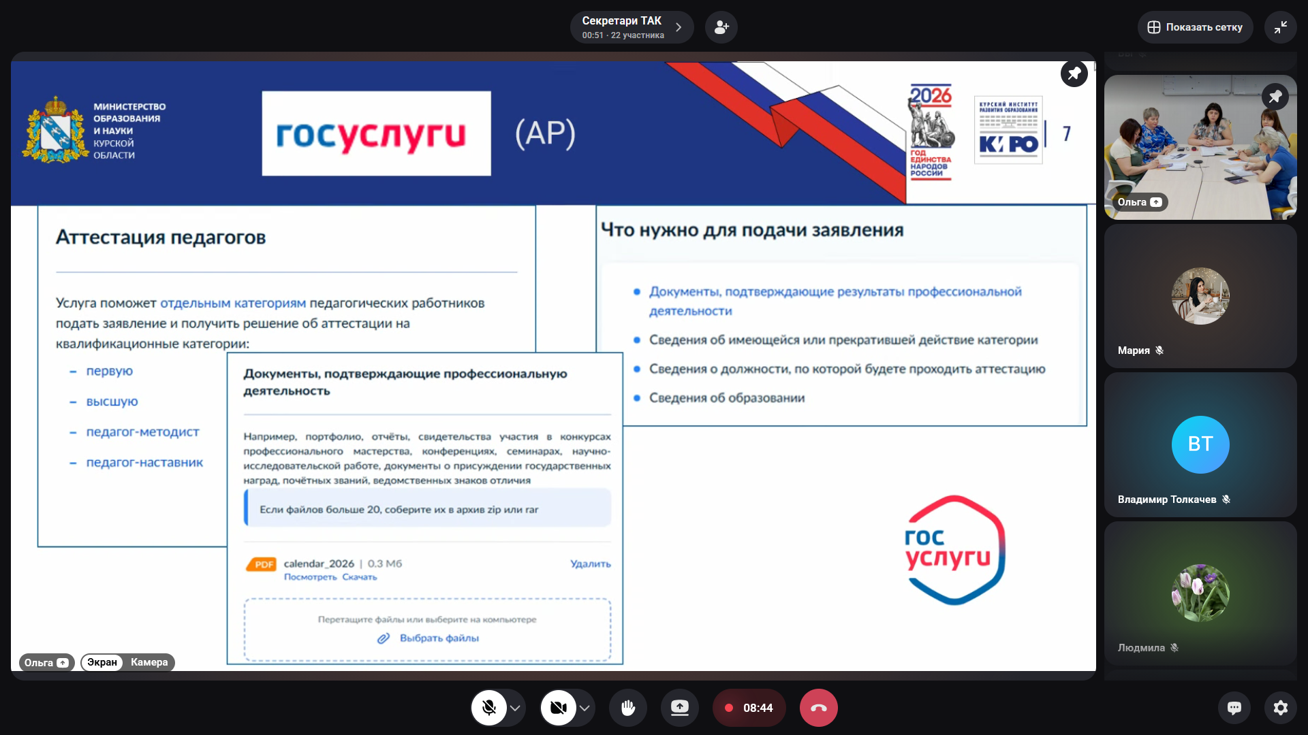Click Показать сетку grid view button
Screen dimensions: 1308x735
1195,27
